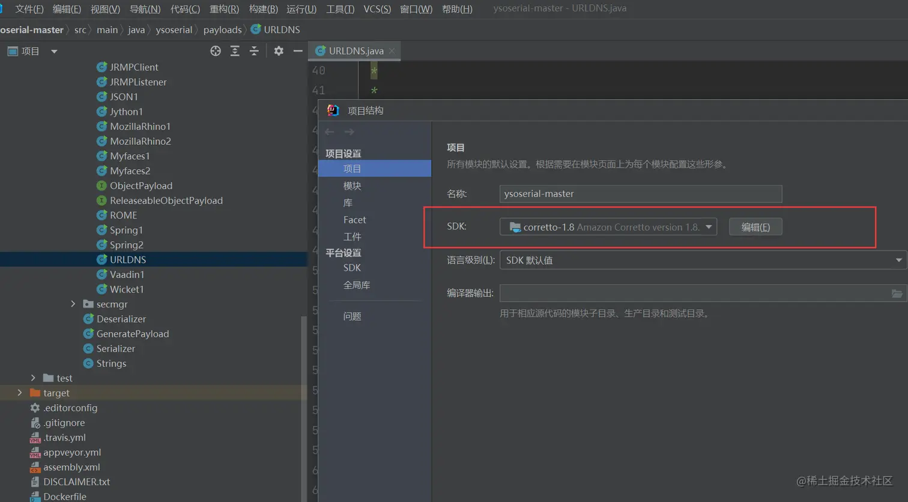Open the 导航(N) menu
Viewport: 908px width, 502px height.
click(x=145, y=9)
